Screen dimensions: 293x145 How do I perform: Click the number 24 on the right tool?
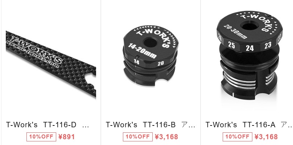coord(249,48)
